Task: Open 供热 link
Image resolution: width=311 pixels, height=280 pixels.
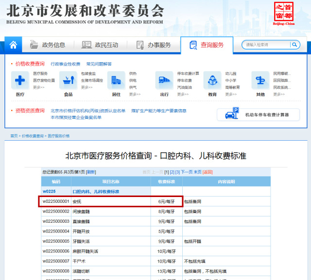Action: 133,73
